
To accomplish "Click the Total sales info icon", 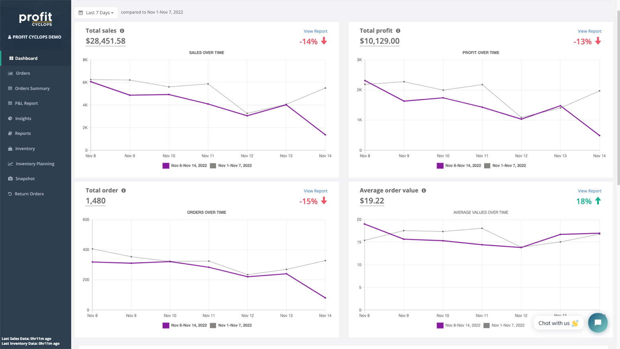I will pos(122,31).
